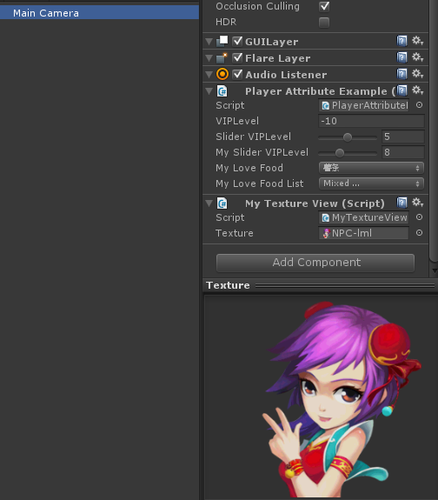Click the GUILayer component icon

coord(222,41)
